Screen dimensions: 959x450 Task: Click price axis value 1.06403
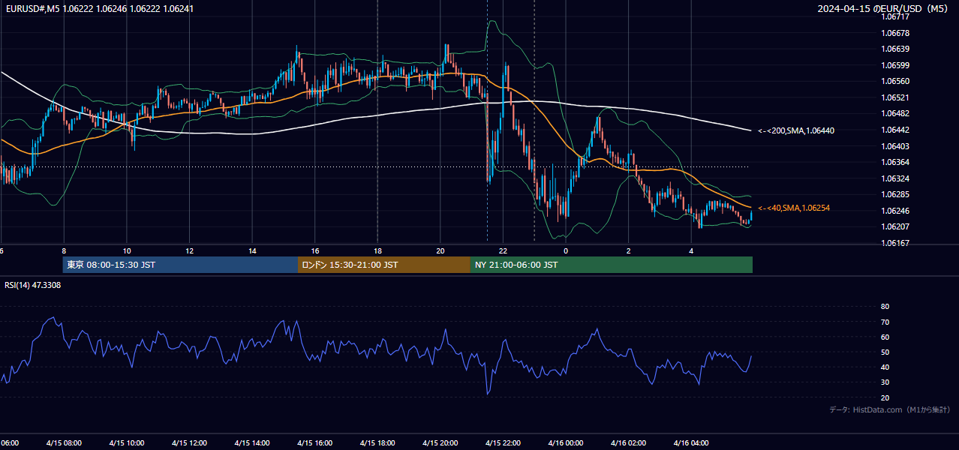(894, 146)
